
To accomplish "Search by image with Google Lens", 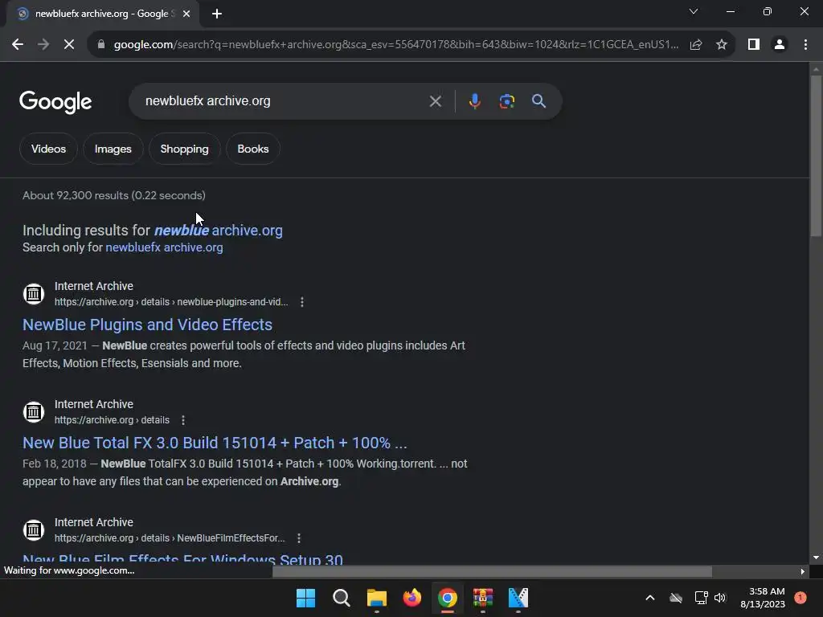I will point(506,101).
